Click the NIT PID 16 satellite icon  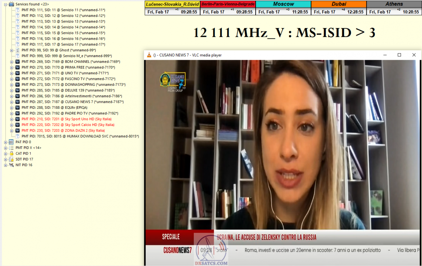point(11,165)
